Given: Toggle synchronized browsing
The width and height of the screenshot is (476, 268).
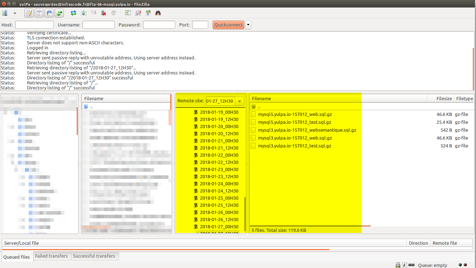Looking at the screenshot, I should (148, 13).
